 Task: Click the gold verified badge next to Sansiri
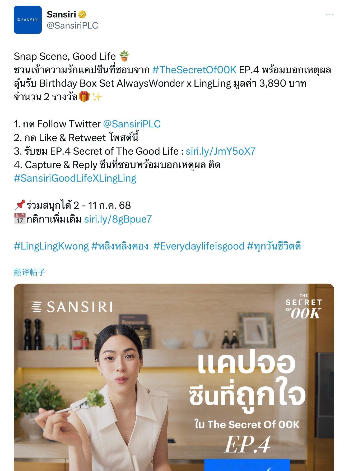tap(82, 14)
